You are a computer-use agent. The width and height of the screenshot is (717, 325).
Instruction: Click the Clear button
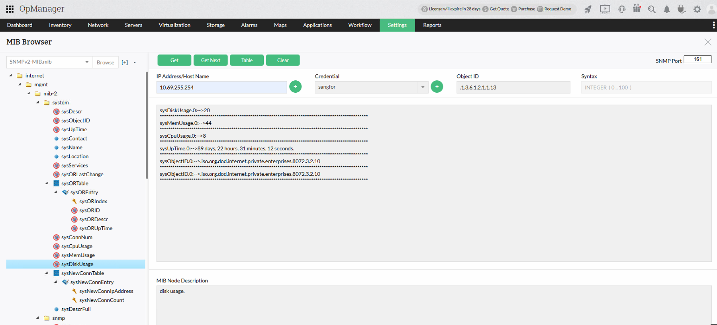coord(283,60)
